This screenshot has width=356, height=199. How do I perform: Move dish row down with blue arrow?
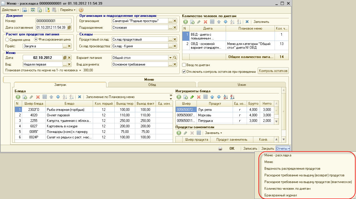58,97
